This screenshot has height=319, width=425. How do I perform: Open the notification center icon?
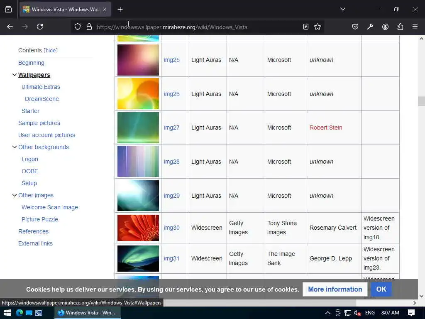point(411,313)
